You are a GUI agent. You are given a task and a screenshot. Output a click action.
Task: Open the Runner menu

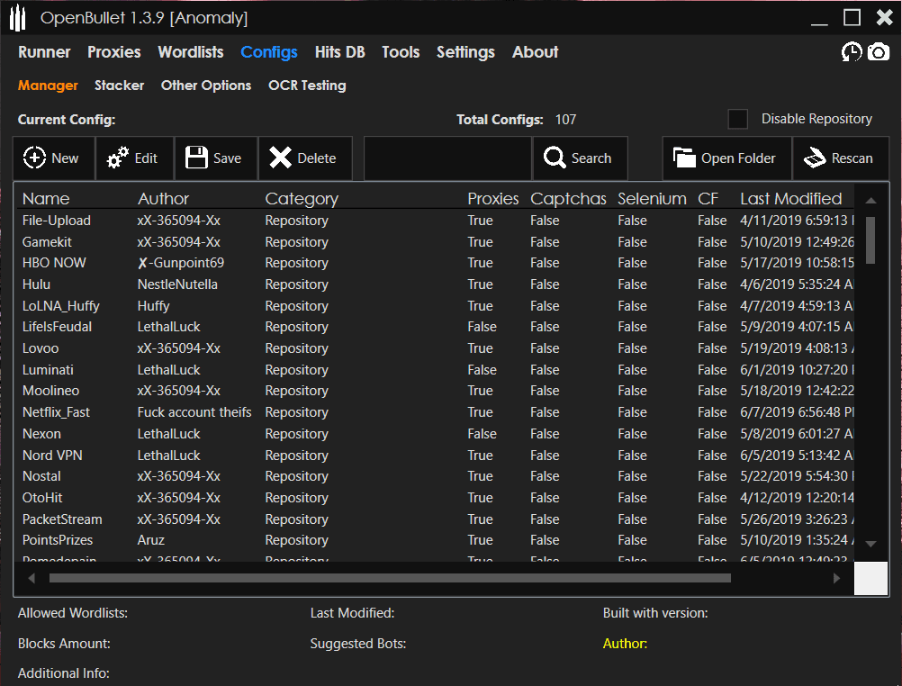[x=44, y=52]
